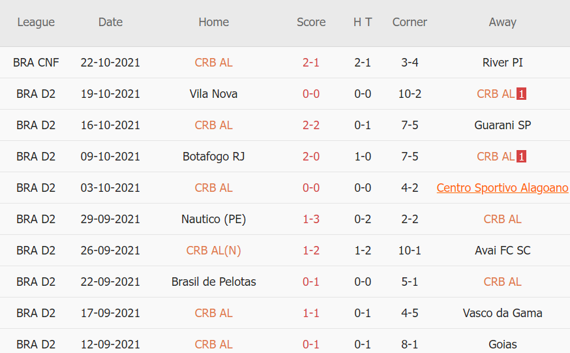Click the Score column header
570x353 pixels.
[x=311, y=22]
